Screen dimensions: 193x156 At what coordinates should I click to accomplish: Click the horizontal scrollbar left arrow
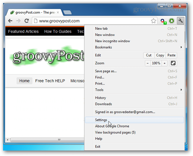(8, 140)
